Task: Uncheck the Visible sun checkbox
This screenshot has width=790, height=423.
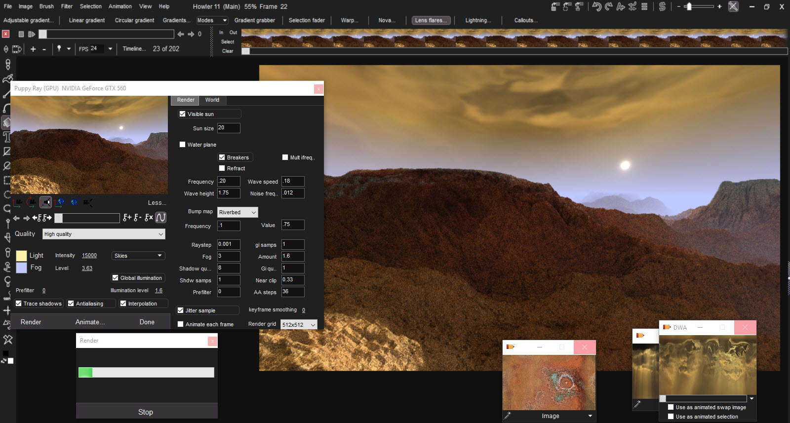Action: coord(183,114)
